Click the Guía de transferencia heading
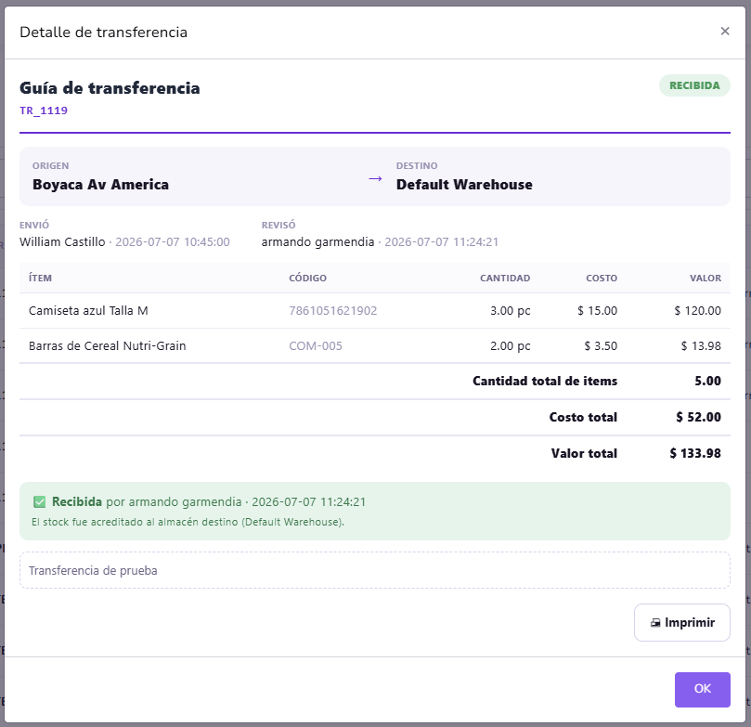 coord(110,88)
